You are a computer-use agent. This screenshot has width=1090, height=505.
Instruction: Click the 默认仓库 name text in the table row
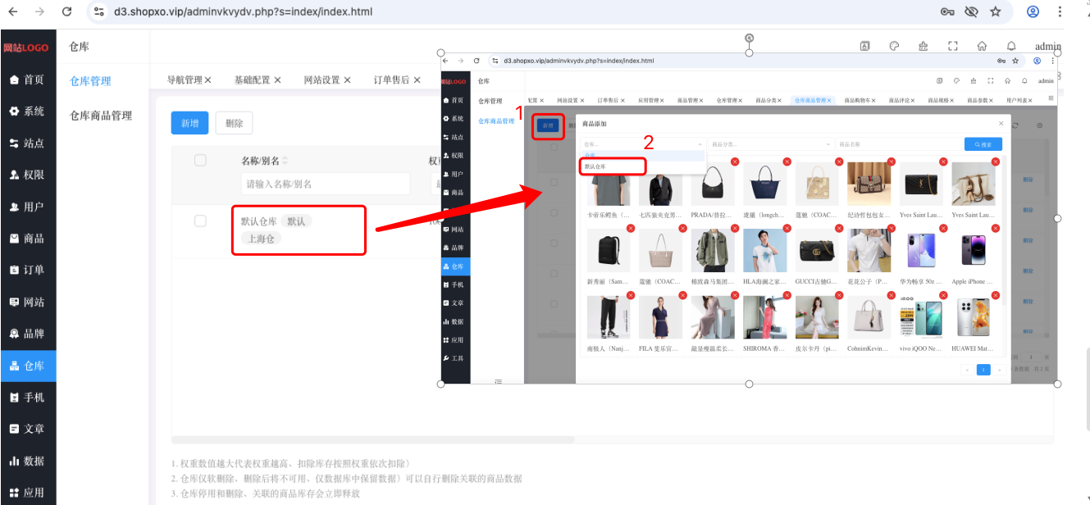[258, 221]
